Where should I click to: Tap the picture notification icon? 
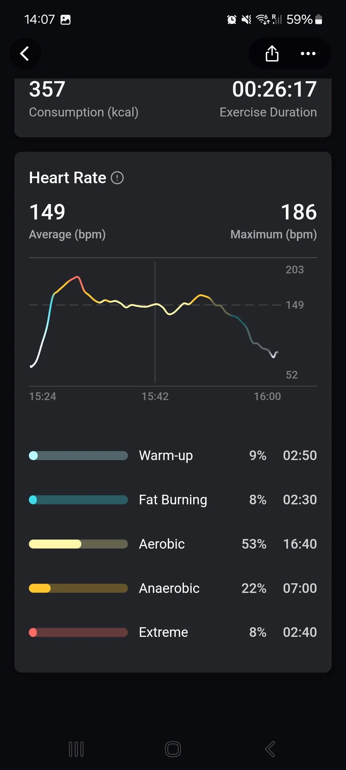[65, 20]
